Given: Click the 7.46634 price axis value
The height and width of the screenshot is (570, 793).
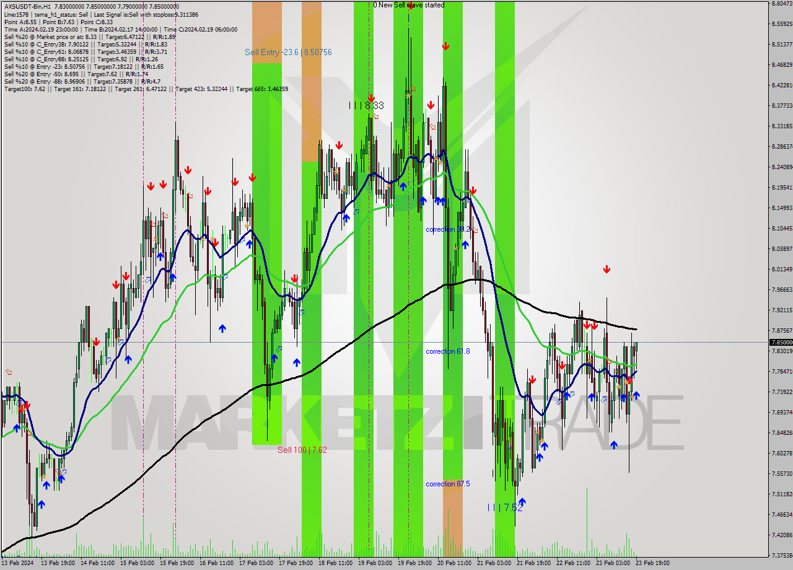Looking at the screenshot, I should click(x=782, y=514).
